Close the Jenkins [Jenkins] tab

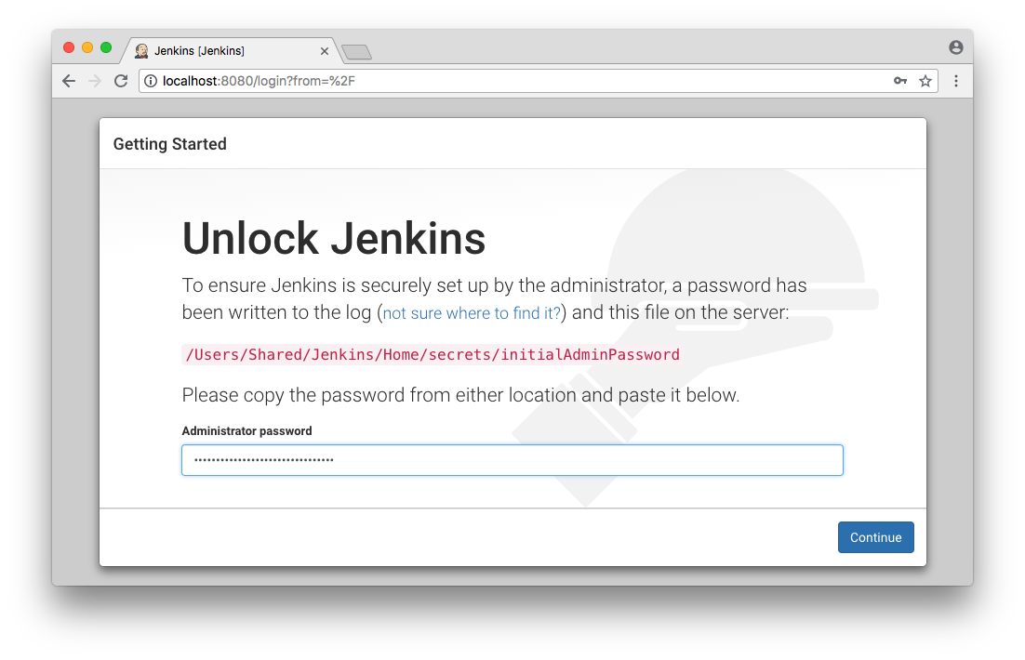click(325, 51)
